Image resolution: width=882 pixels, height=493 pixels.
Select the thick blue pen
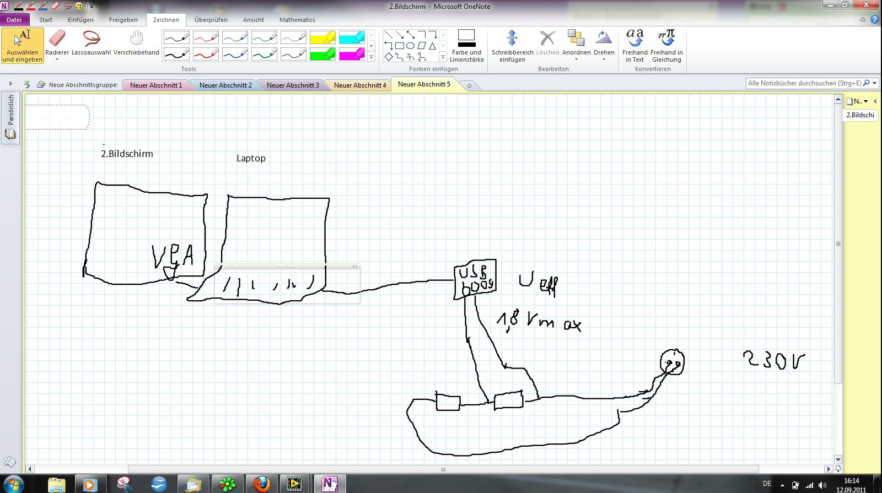235,54
